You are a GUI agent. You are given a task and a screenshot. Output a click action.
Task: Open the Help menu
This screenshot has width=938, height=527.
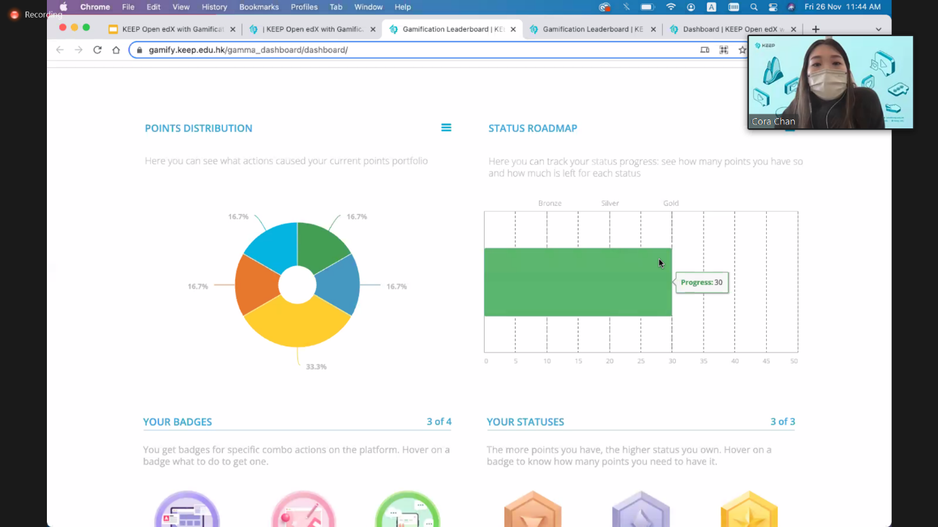click(x=403, y=7)
